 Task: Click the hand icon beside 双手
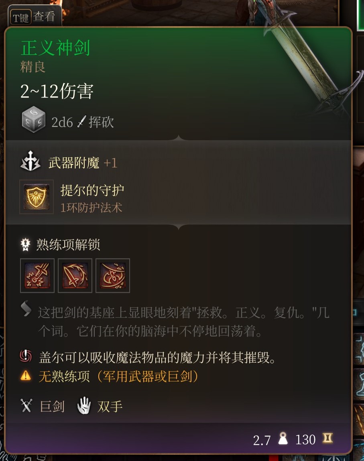[x=84, y=406]
